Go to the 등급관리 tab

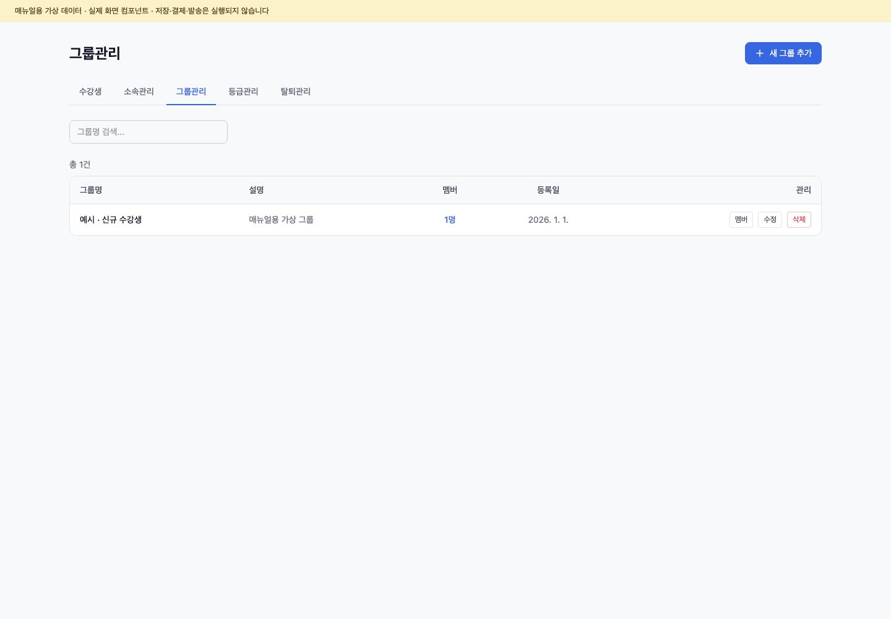[x=243, y=92]
